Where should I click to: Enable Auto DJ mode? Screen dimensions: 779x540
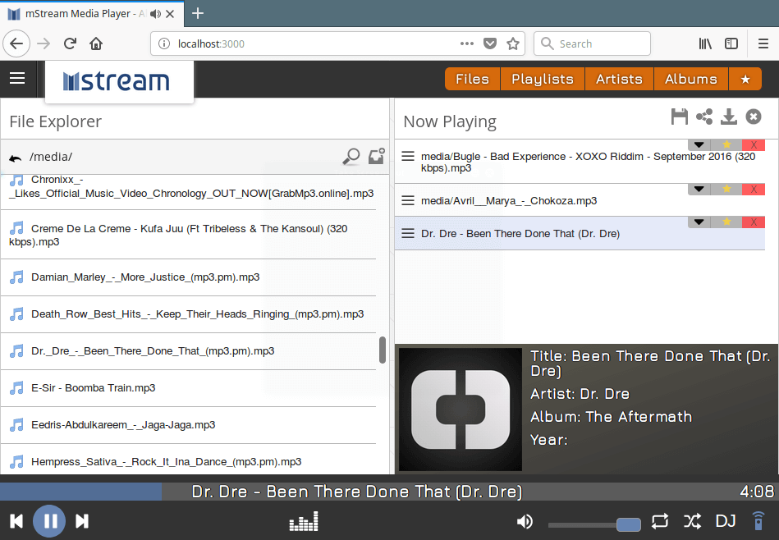click(726, 521)
